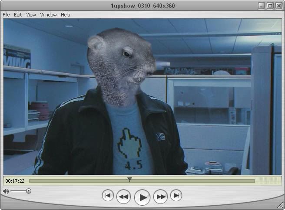
Task: Open the Help menu
Action: click(66, 15)
